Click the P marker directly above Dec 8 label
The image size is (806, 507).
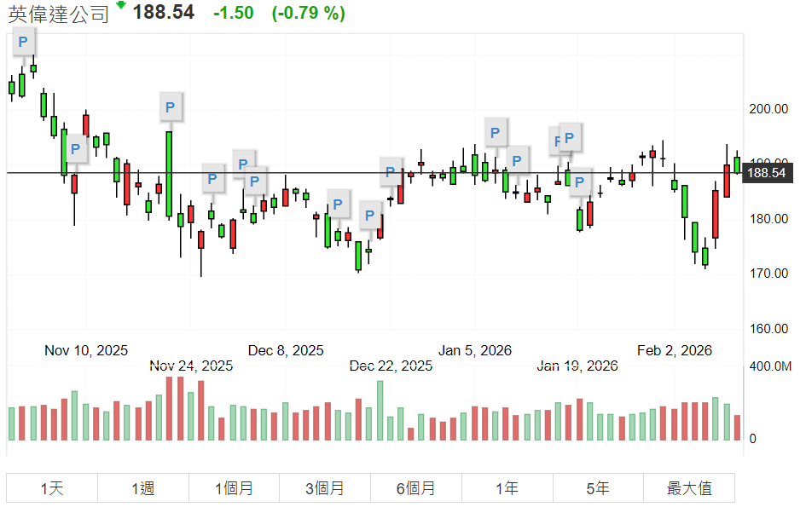[x=255, y=181]
